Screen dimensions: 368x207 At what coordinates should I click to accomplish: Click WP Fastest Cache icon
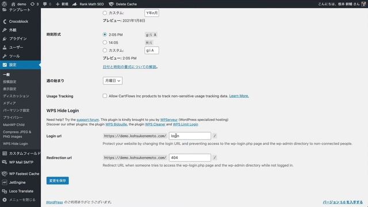point(5,174)
